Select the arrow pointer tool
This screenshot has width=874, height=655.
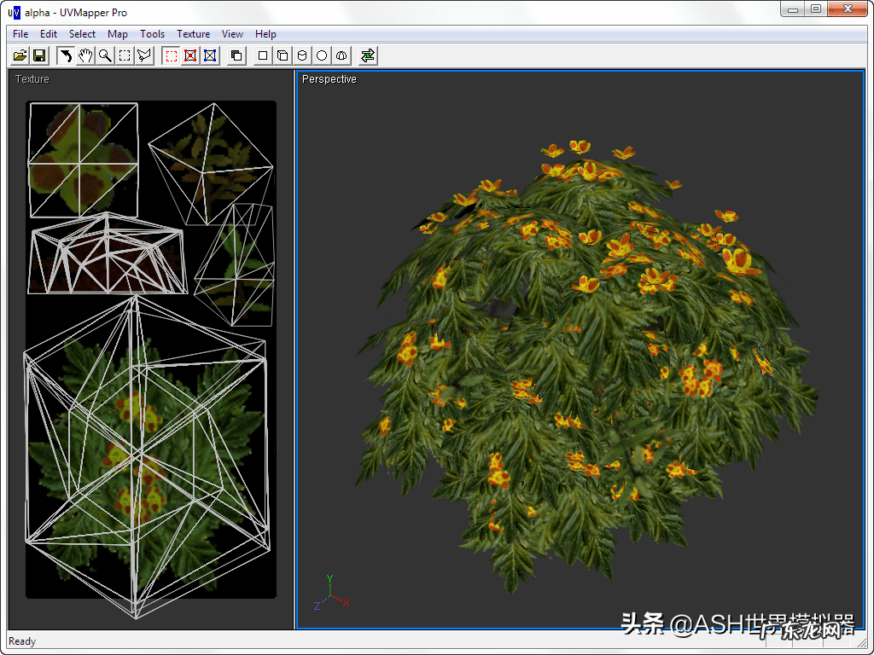coord(66,55)
